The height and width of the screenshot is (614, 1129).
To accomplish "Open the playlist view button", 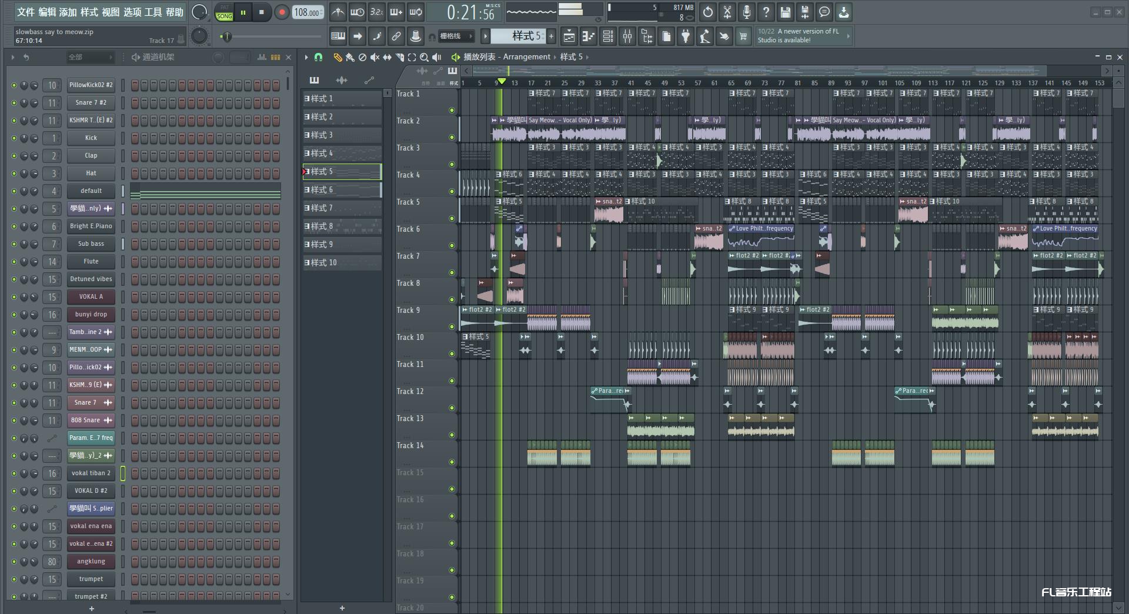I will (x=569, y=36).
